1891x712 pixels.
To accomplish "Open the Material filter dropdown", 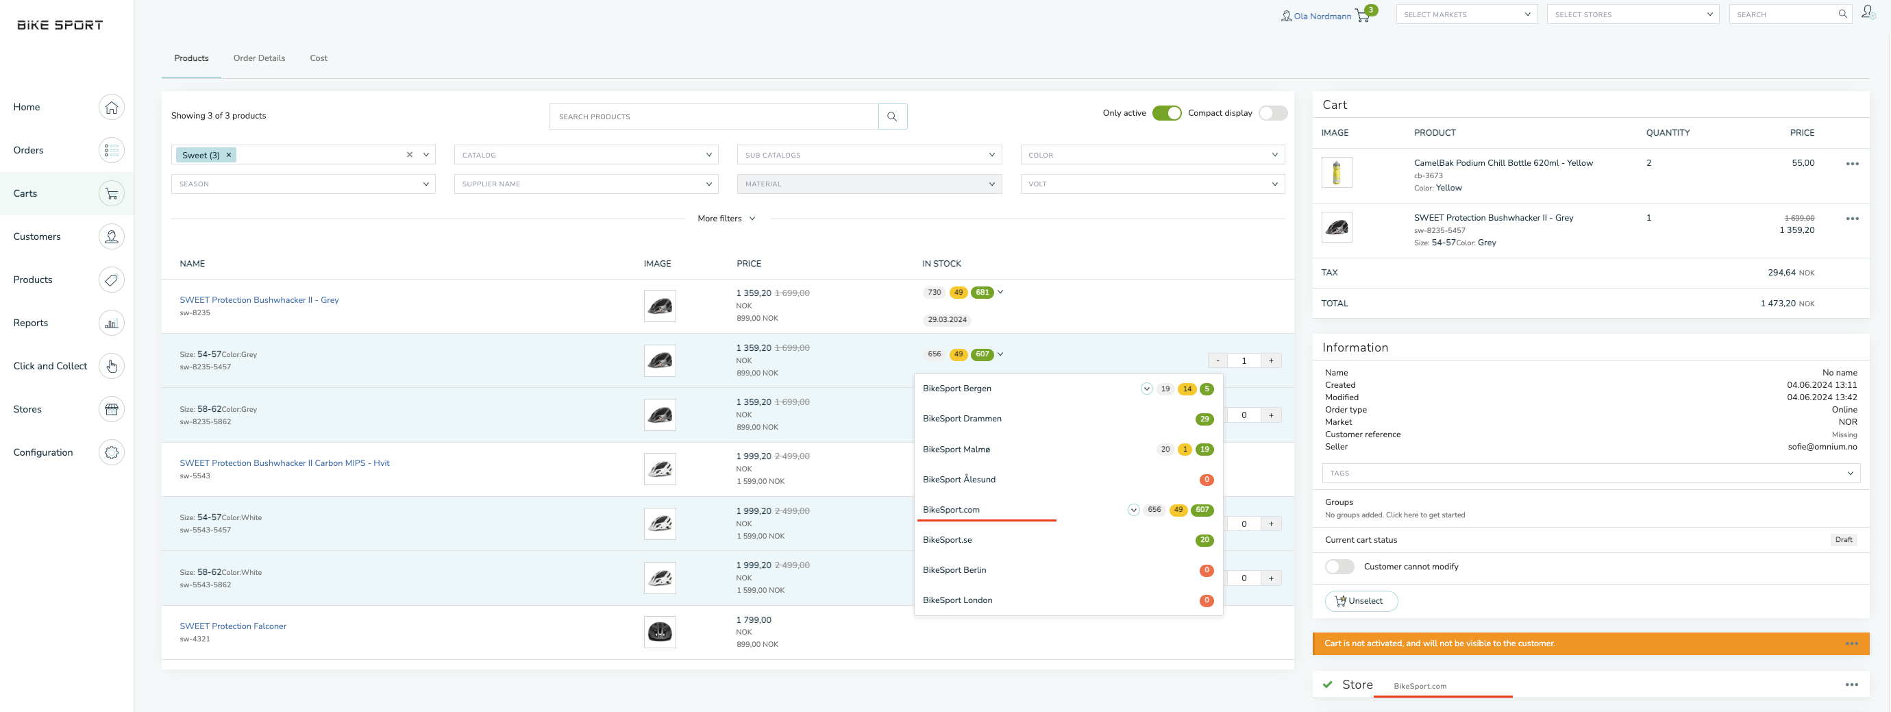I will (869, 184).
